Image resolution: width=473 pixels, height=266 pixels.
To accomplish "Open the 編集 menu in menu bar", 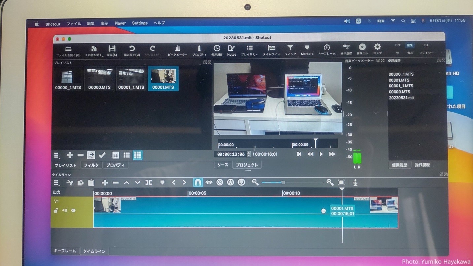I will tap(91, 24).
